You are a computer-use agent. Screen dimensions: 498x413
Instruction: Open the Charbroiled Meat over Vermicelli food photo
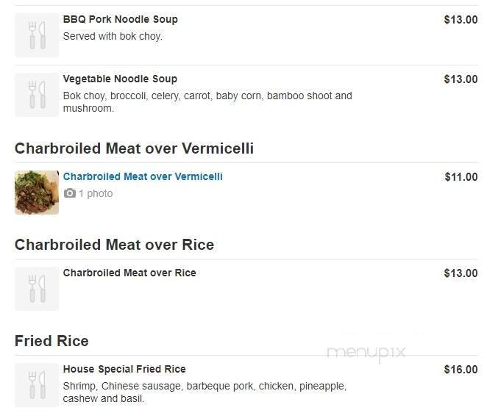(37, 193)
